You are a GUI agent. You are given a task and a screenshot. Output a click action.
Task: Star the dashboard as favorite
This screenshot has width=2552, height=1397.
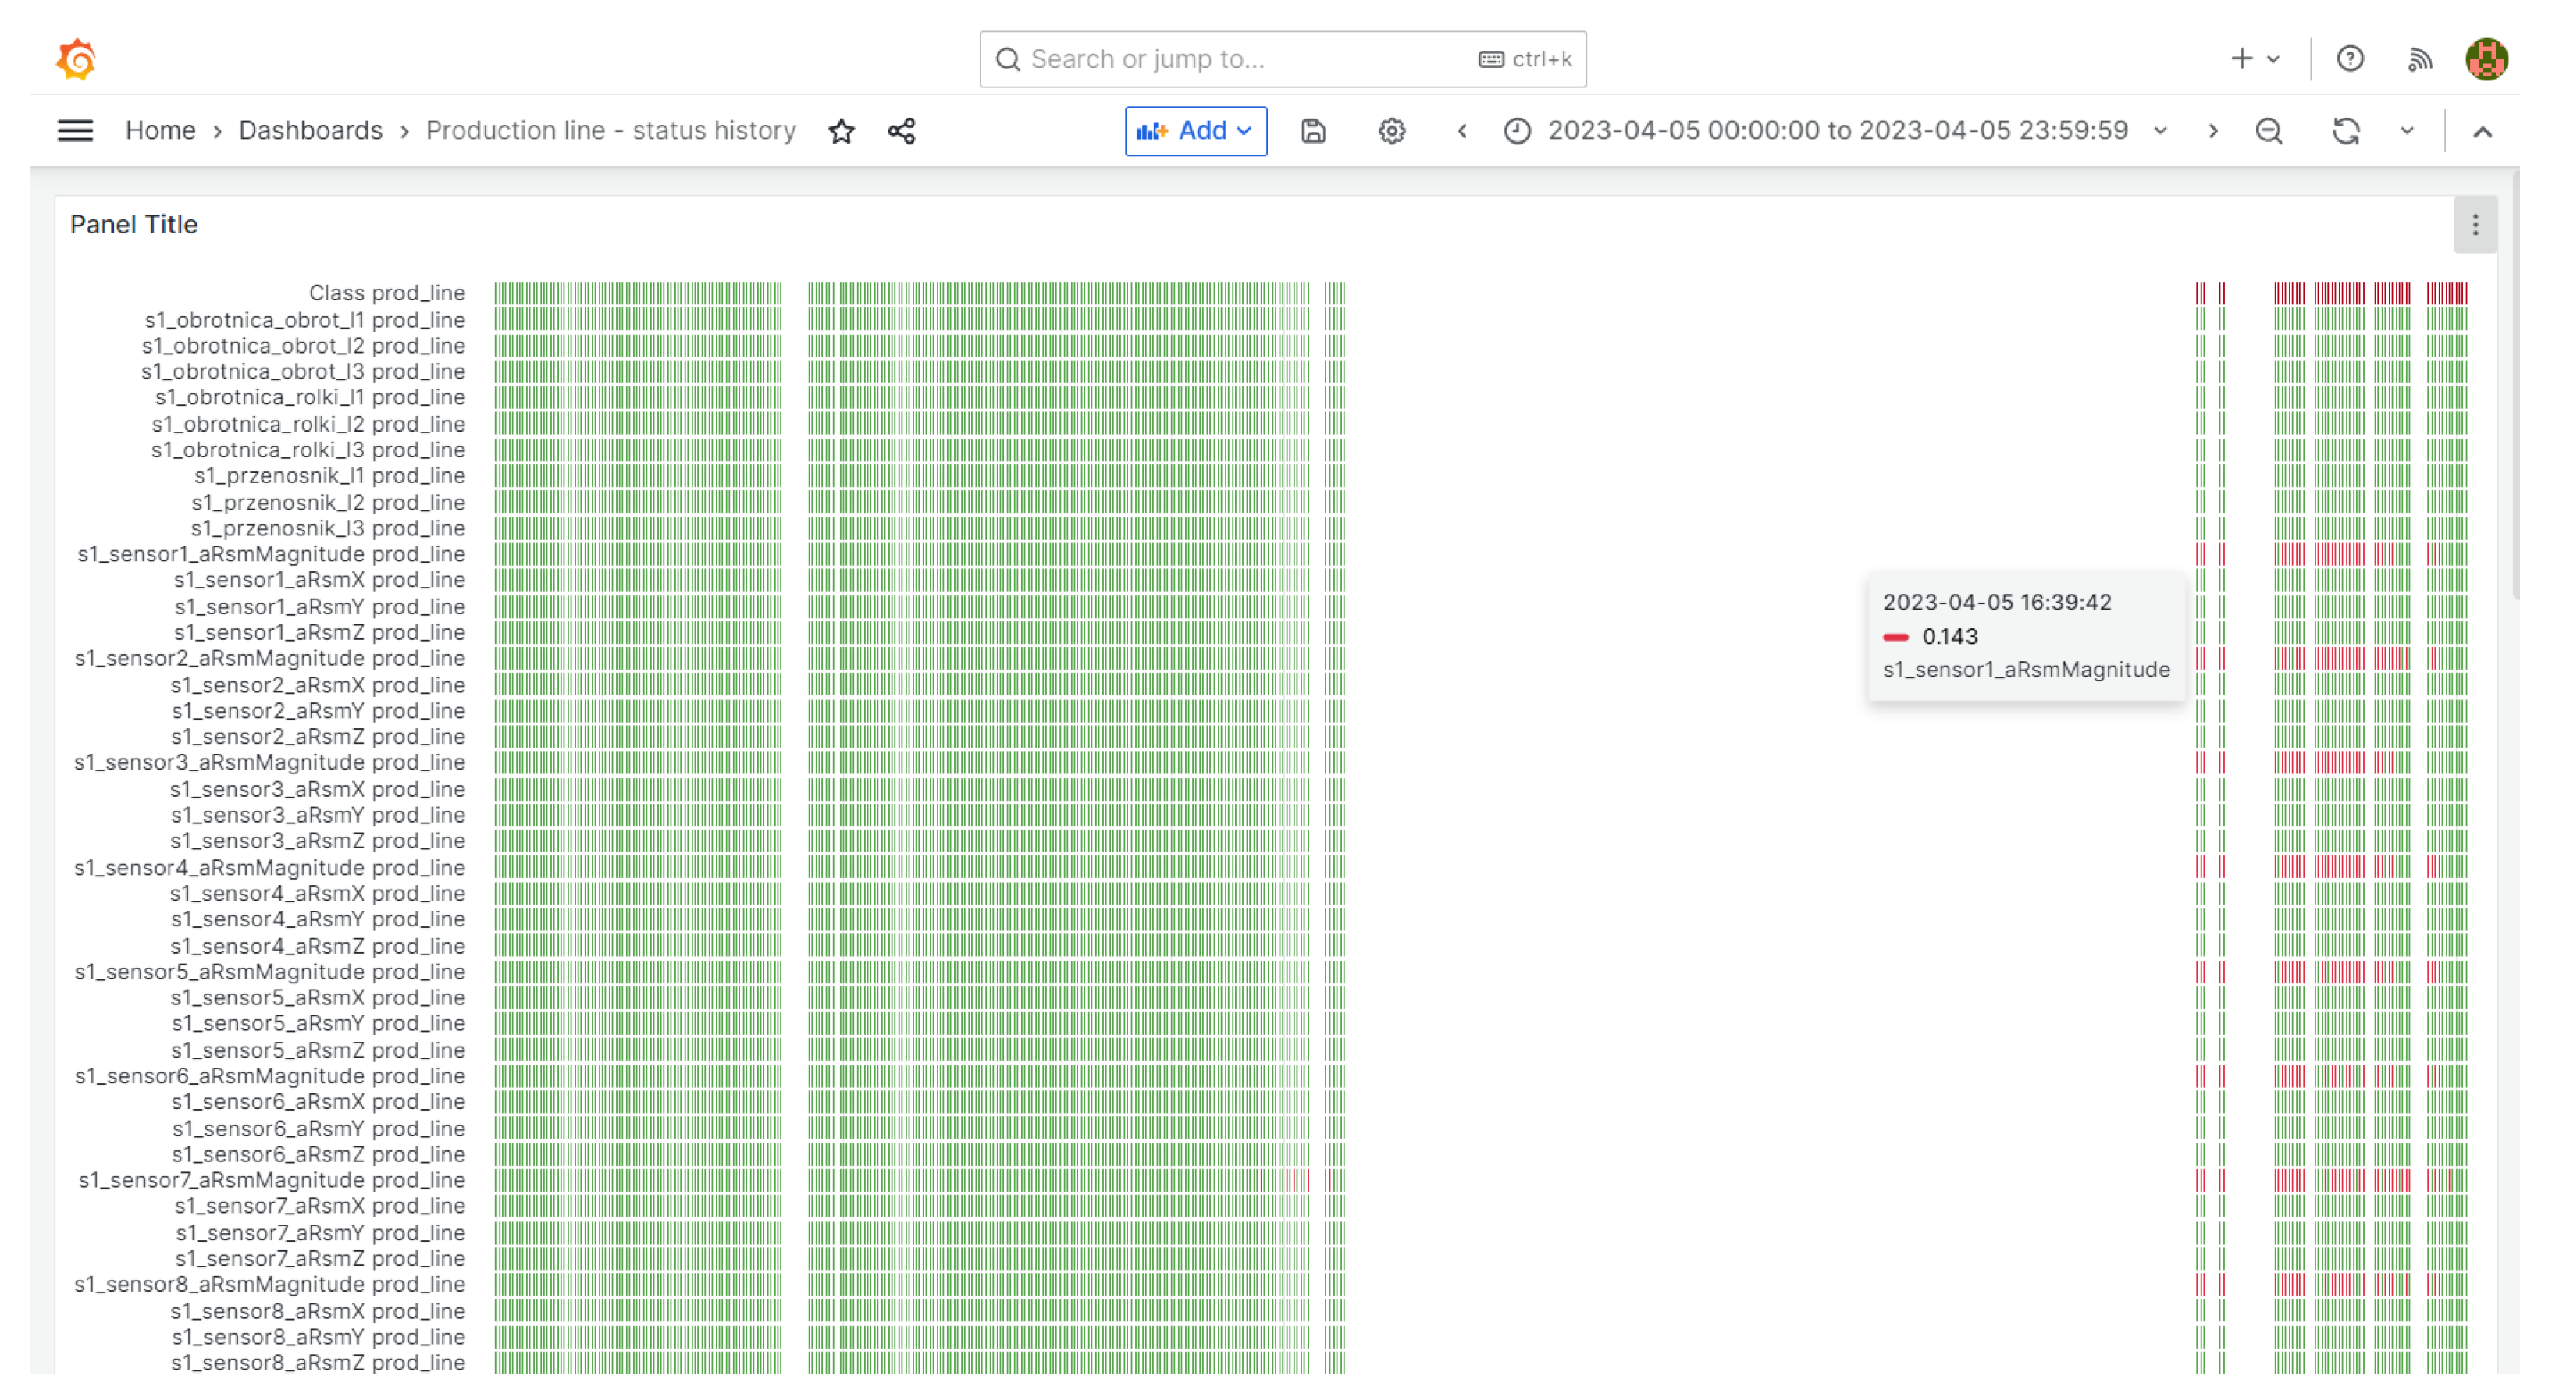click(841, 130)
